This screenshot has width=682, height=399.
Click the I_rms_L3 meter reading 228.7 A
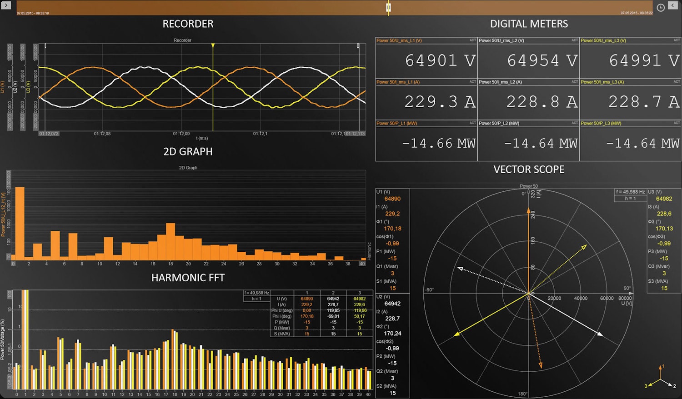(x=644, y=102)
